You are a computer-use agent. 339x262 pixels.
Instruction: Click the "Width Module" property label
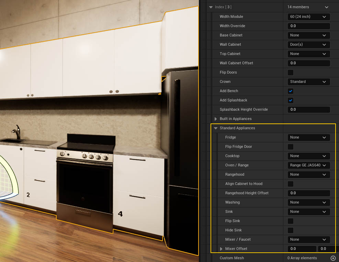(231, 17)
